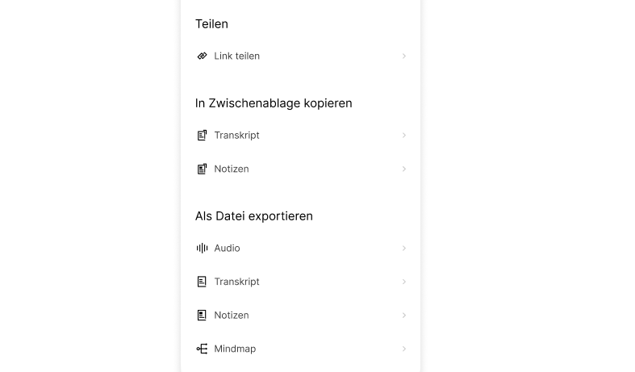The width and height of the screenshot is (635, 372).
Task: Select the Link teilen label
Action: click(x=236, y=56)
